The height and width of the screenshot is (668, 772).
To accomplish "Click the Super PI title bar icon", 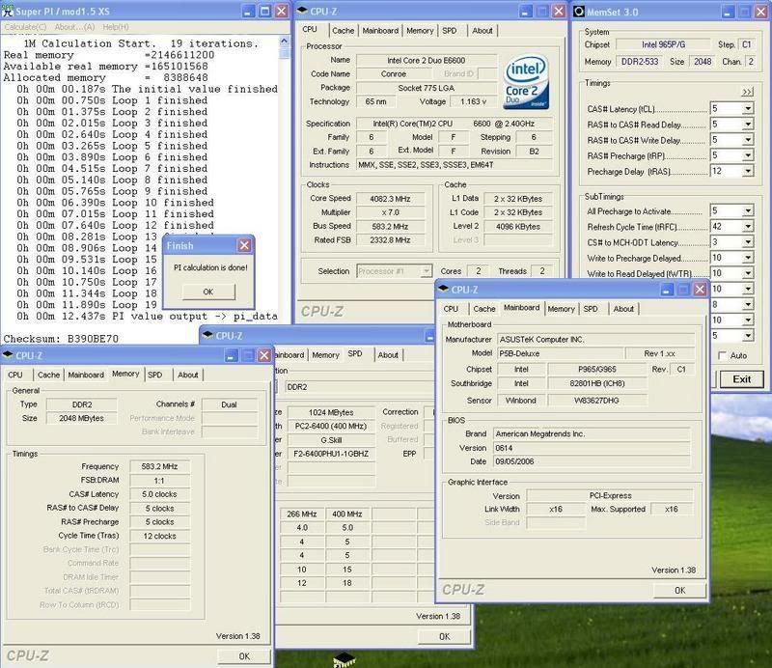I will 8,11.
